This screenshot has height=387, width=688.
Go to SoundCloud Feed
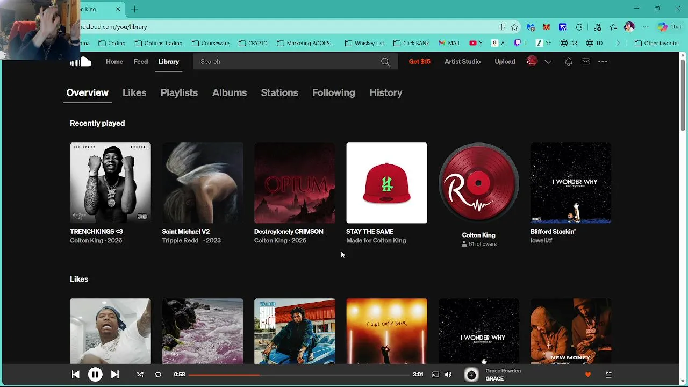[x=141, y=62]
